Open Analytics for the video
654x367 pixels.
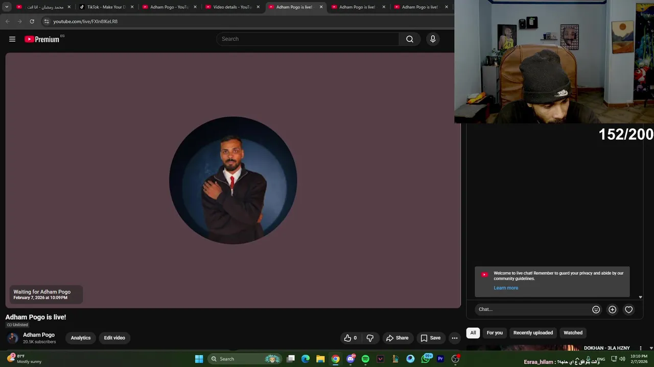tap(81, 338)
